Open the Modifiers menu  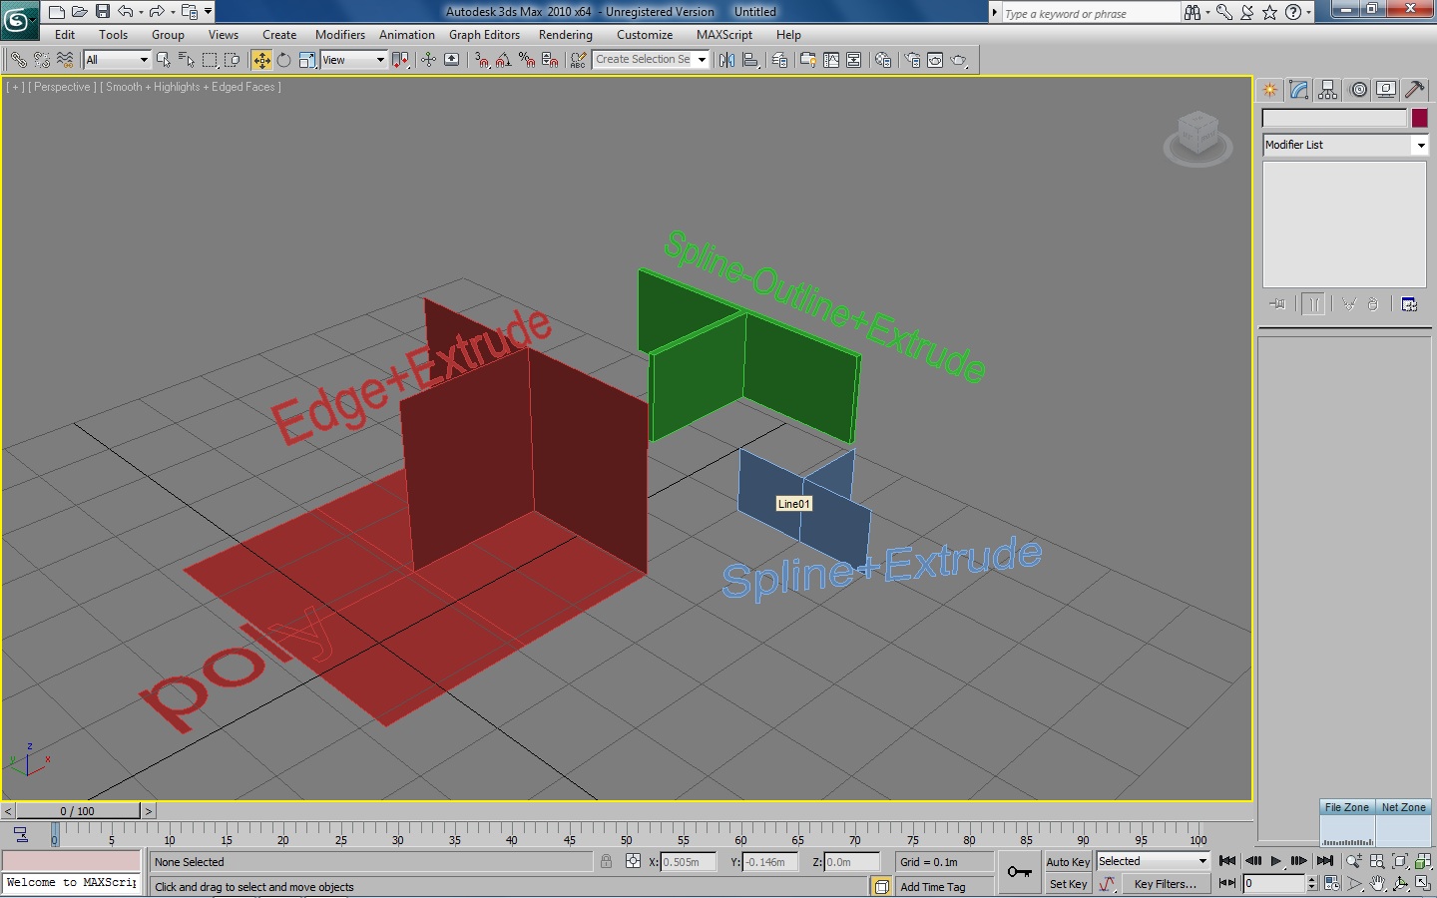pos(340,35)
